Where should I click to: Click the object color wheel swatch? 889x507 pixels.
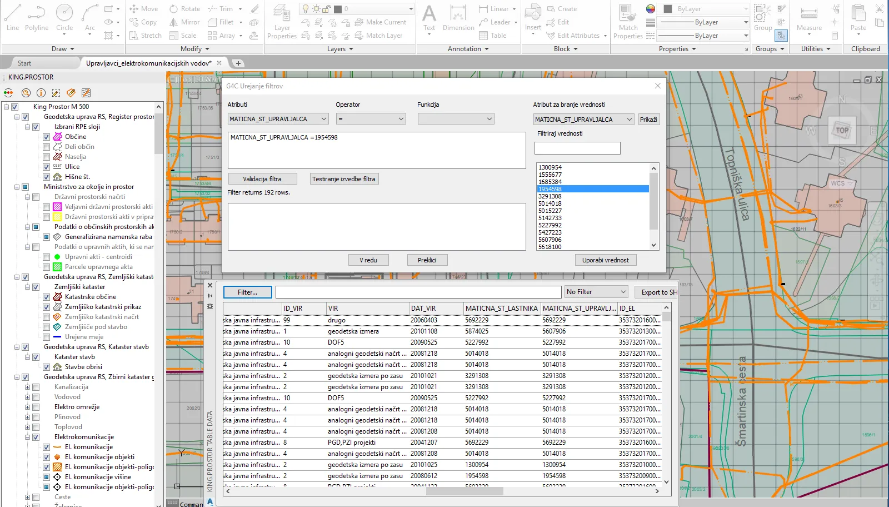(651, 9)
